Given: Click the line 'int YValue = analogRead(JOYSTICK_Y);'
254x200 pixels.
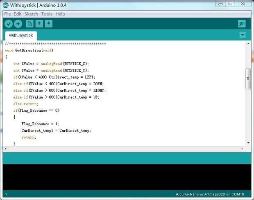Looking at the screenshot, I should tap(51, 70).
